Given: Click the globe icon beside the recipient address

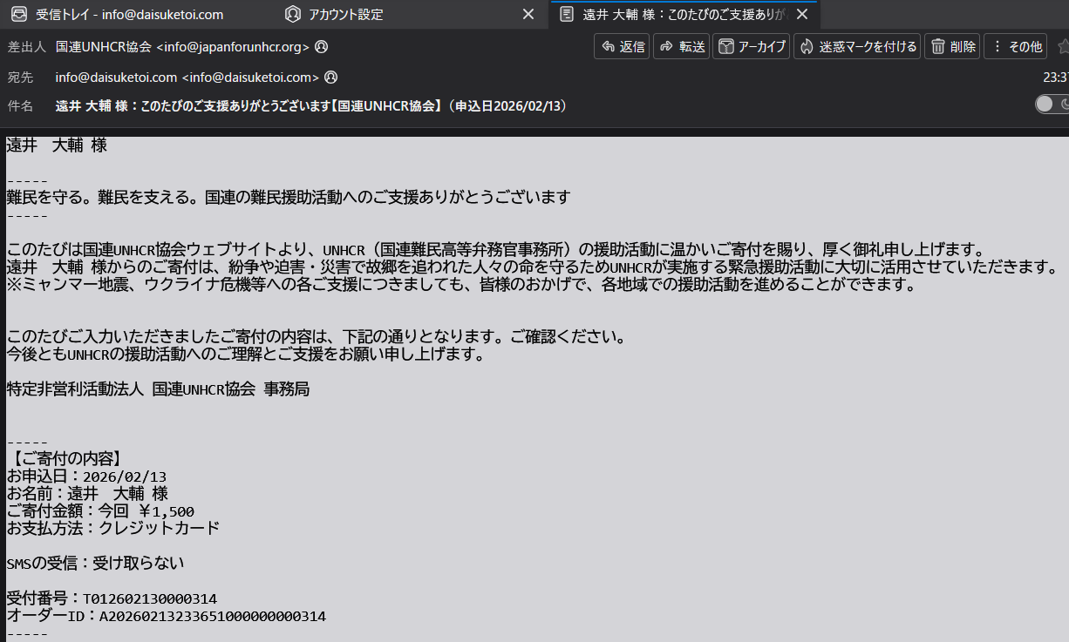Looking at the screenshot, I should pos(330,77).
